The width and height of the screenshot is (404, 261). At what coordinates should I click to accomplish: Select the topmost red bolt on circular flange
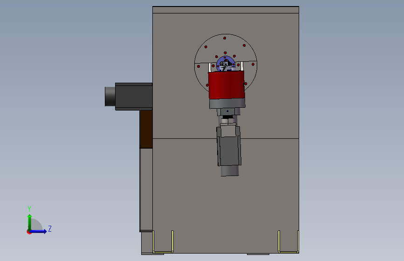tap(225, 38)
